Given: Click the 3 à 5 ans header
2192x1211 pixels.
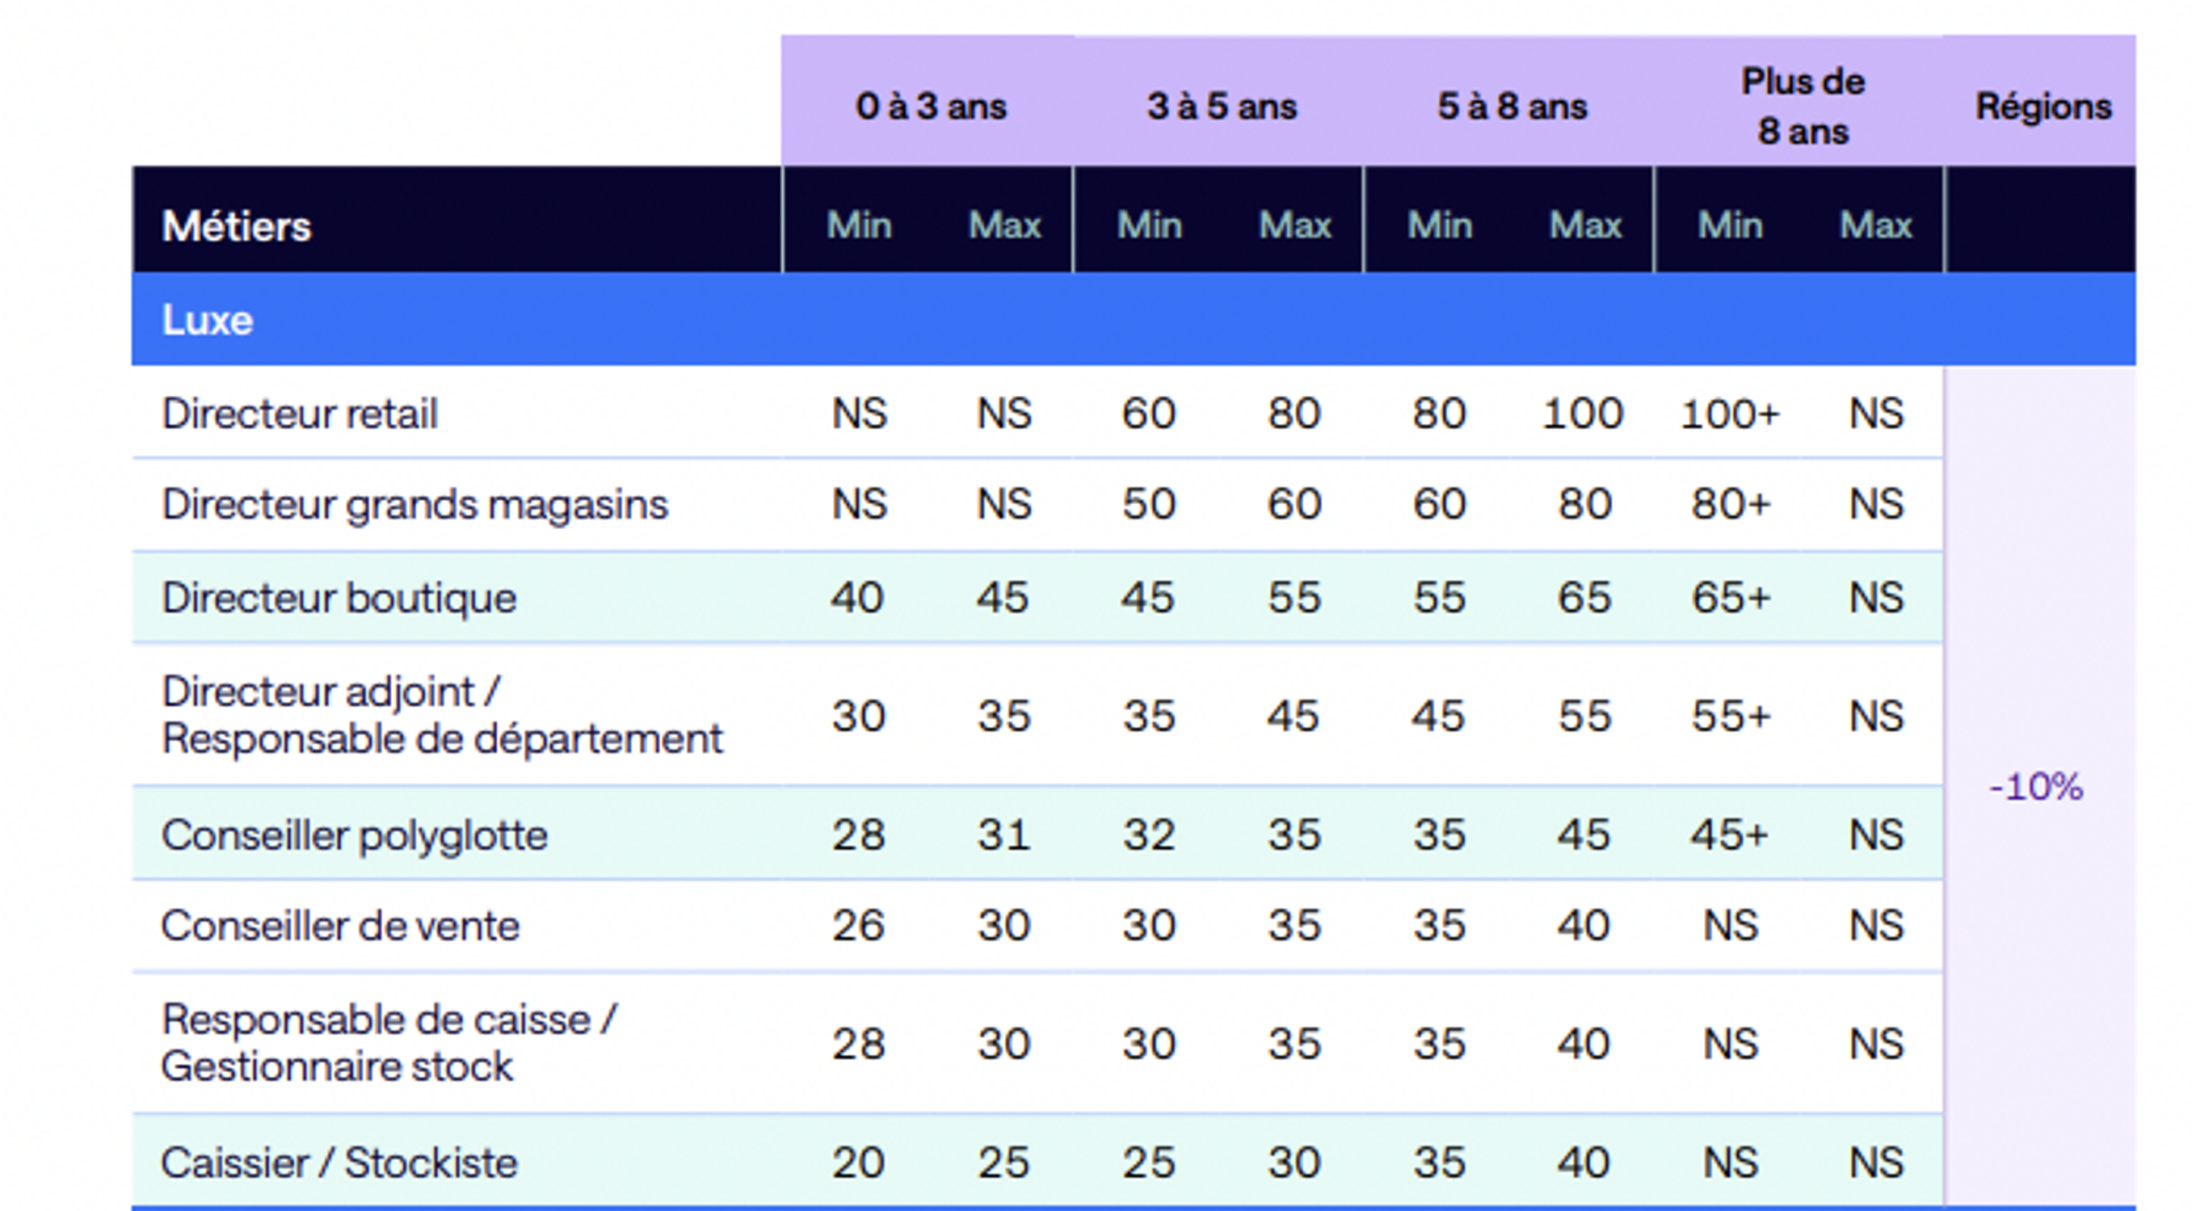Looking at the screenshot, I should [x=1221, y=107].
